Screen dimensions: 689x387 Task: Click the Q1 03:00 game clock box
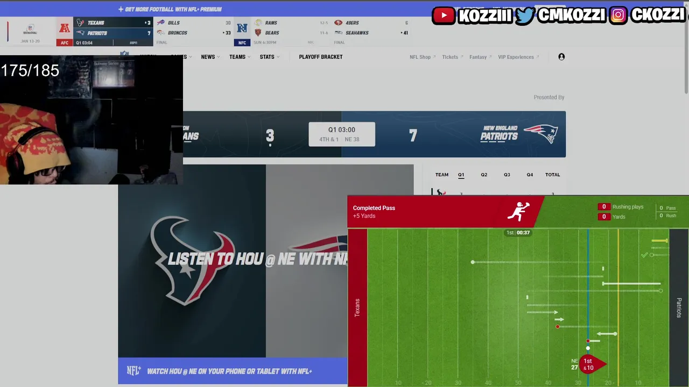pyautogui.click(x=342, y=134)
